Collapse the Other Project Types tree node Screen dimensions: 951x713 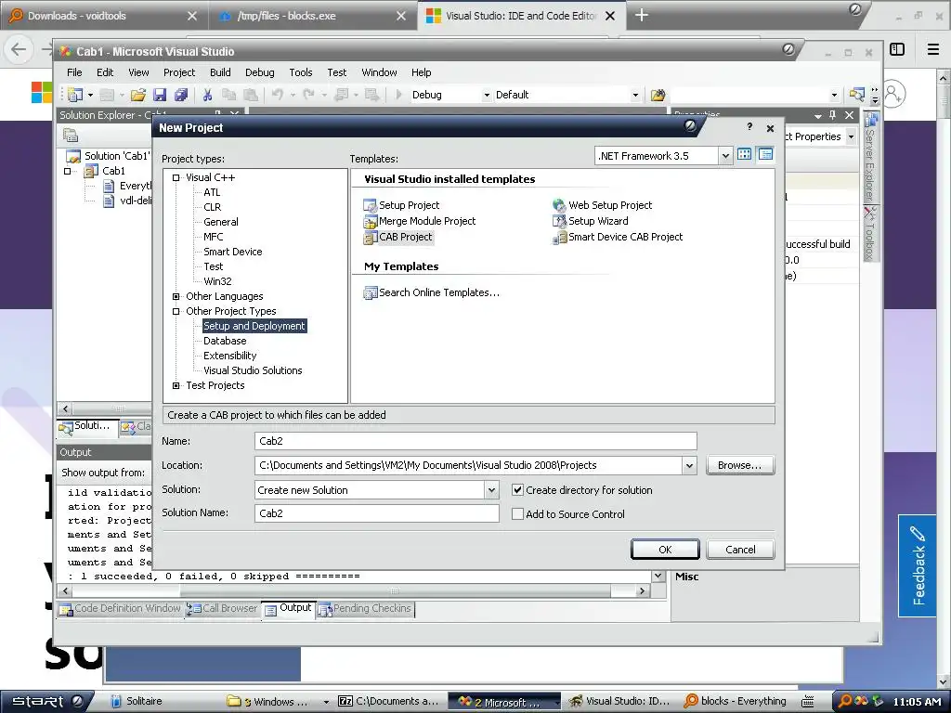pyautogui.click(x=176, y=311)
